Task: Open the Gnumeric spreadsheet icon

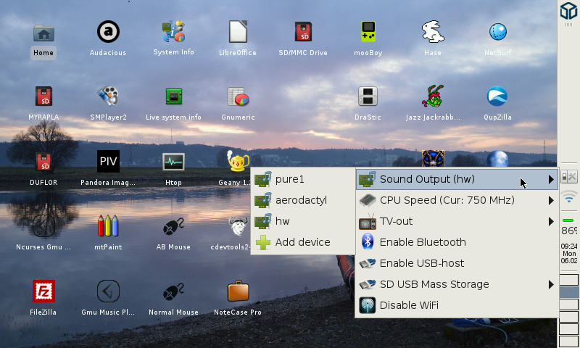Action: click(238, 97)
